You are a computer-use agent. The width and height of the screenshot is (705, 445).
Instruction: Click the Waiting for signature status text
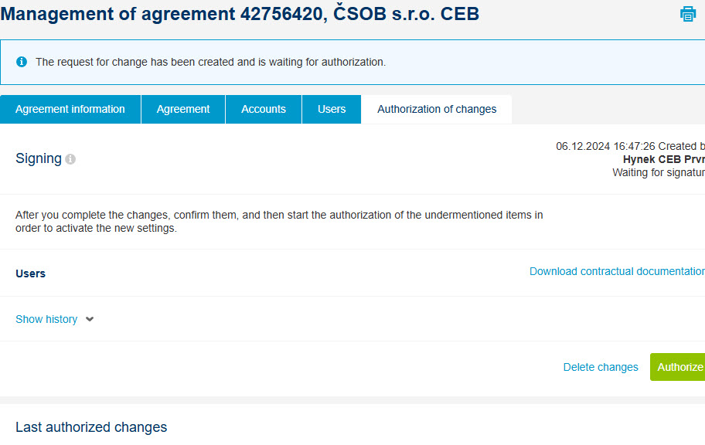[659, 172]
